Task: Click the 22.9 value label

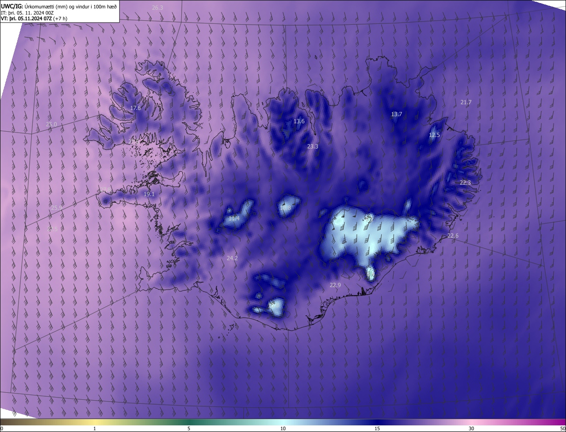Action: tap(335, 285)
